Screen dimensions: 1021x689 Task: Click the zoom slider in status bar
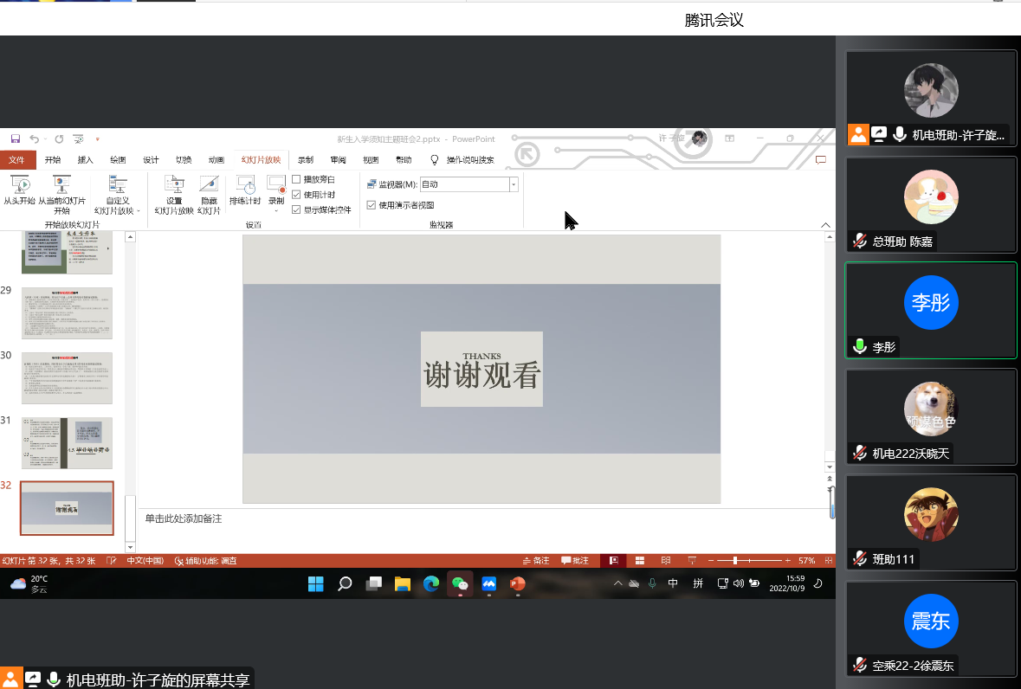[x=735, y=561]
